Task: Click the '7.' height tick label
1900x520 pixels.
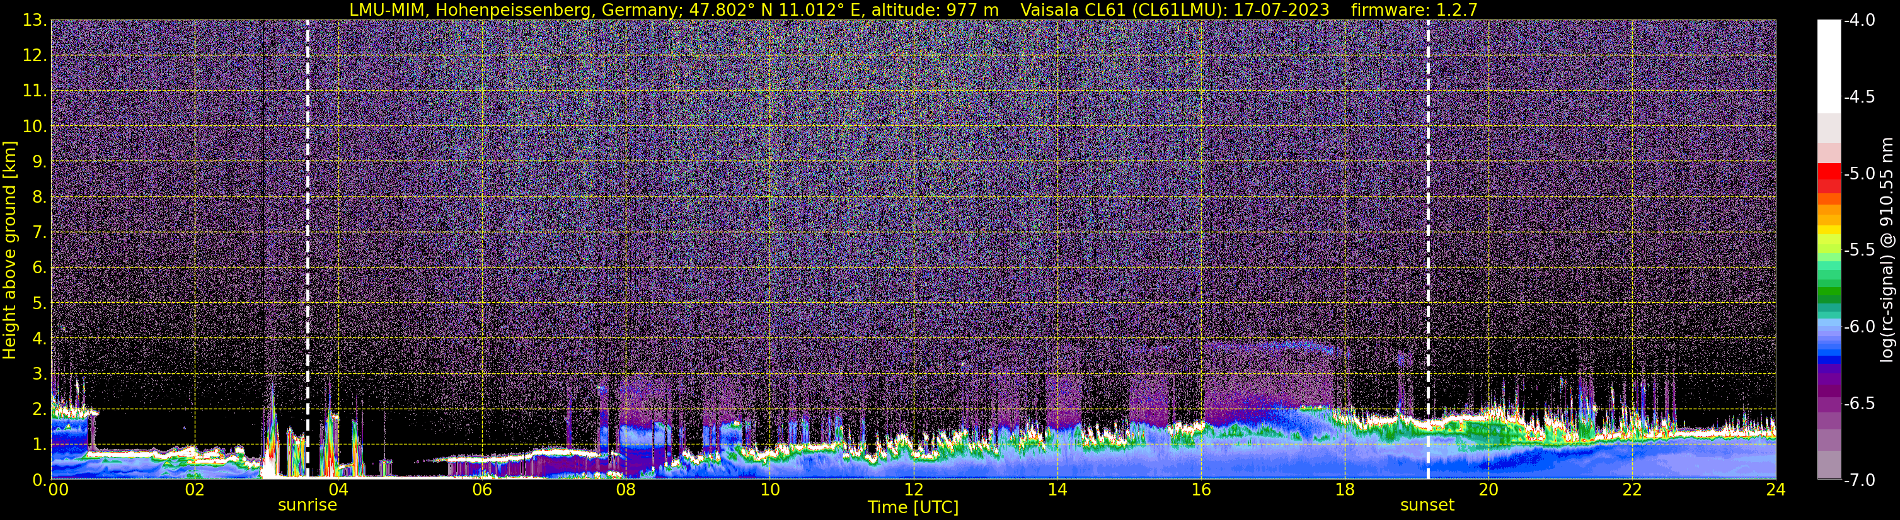Action: click(40, 232)
